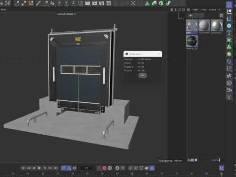Click viewport pan hand icon

(x=172, y=9)
